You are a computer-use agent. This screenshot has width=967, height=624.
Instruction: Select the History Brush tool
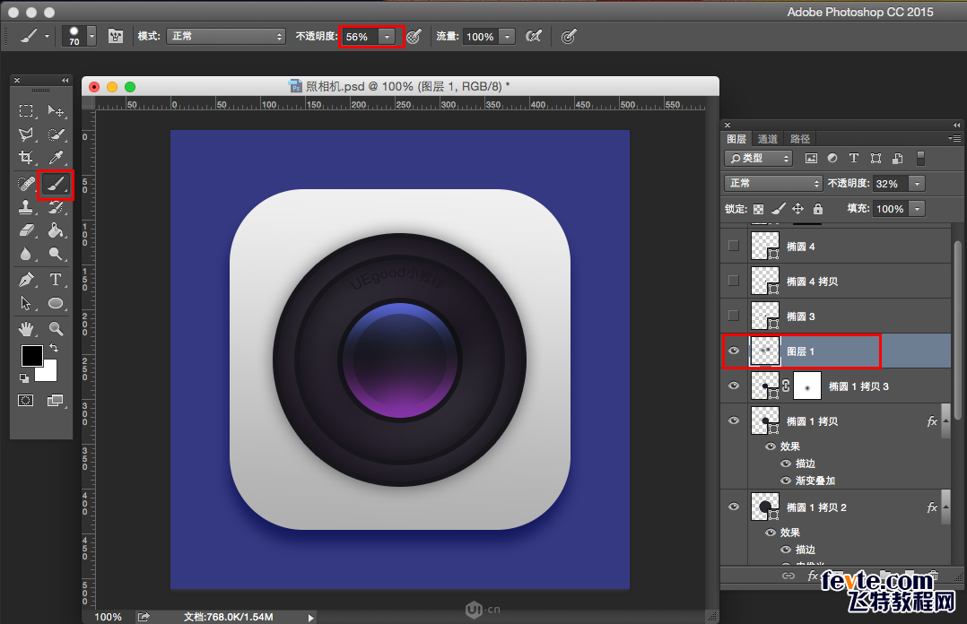(56, 207)
